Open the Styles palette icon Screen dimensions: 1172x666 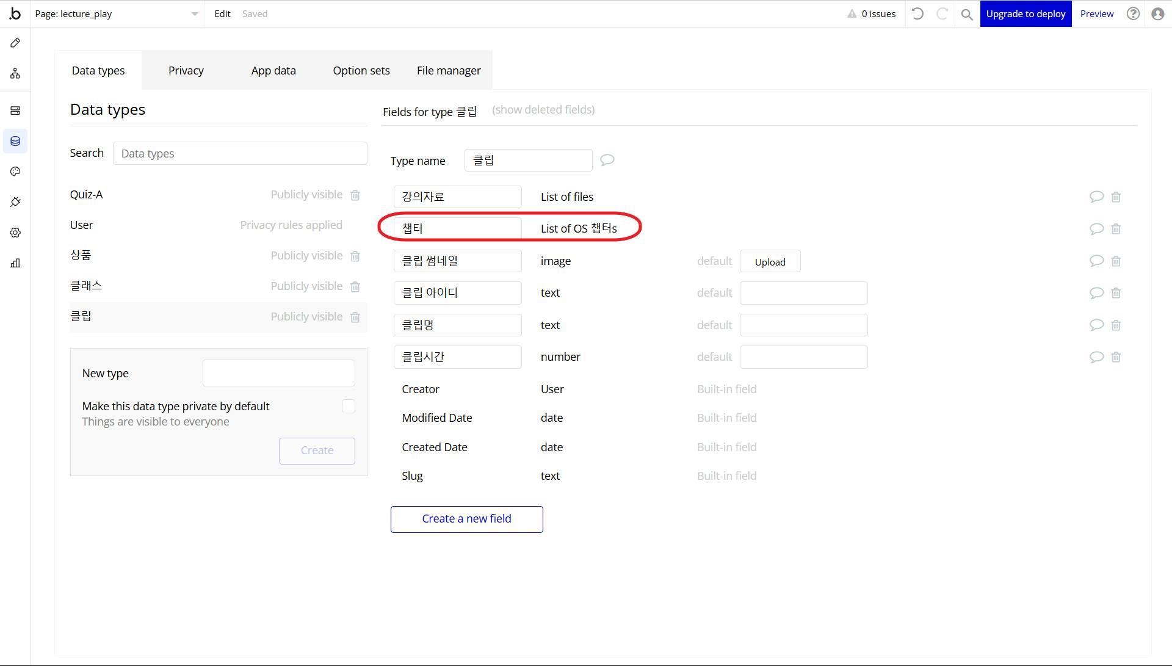click(15, 172)
